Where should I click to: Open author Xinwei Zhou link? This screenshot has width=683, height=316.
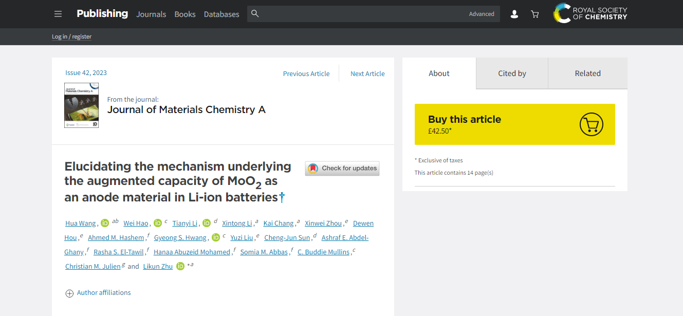[323, 223]
